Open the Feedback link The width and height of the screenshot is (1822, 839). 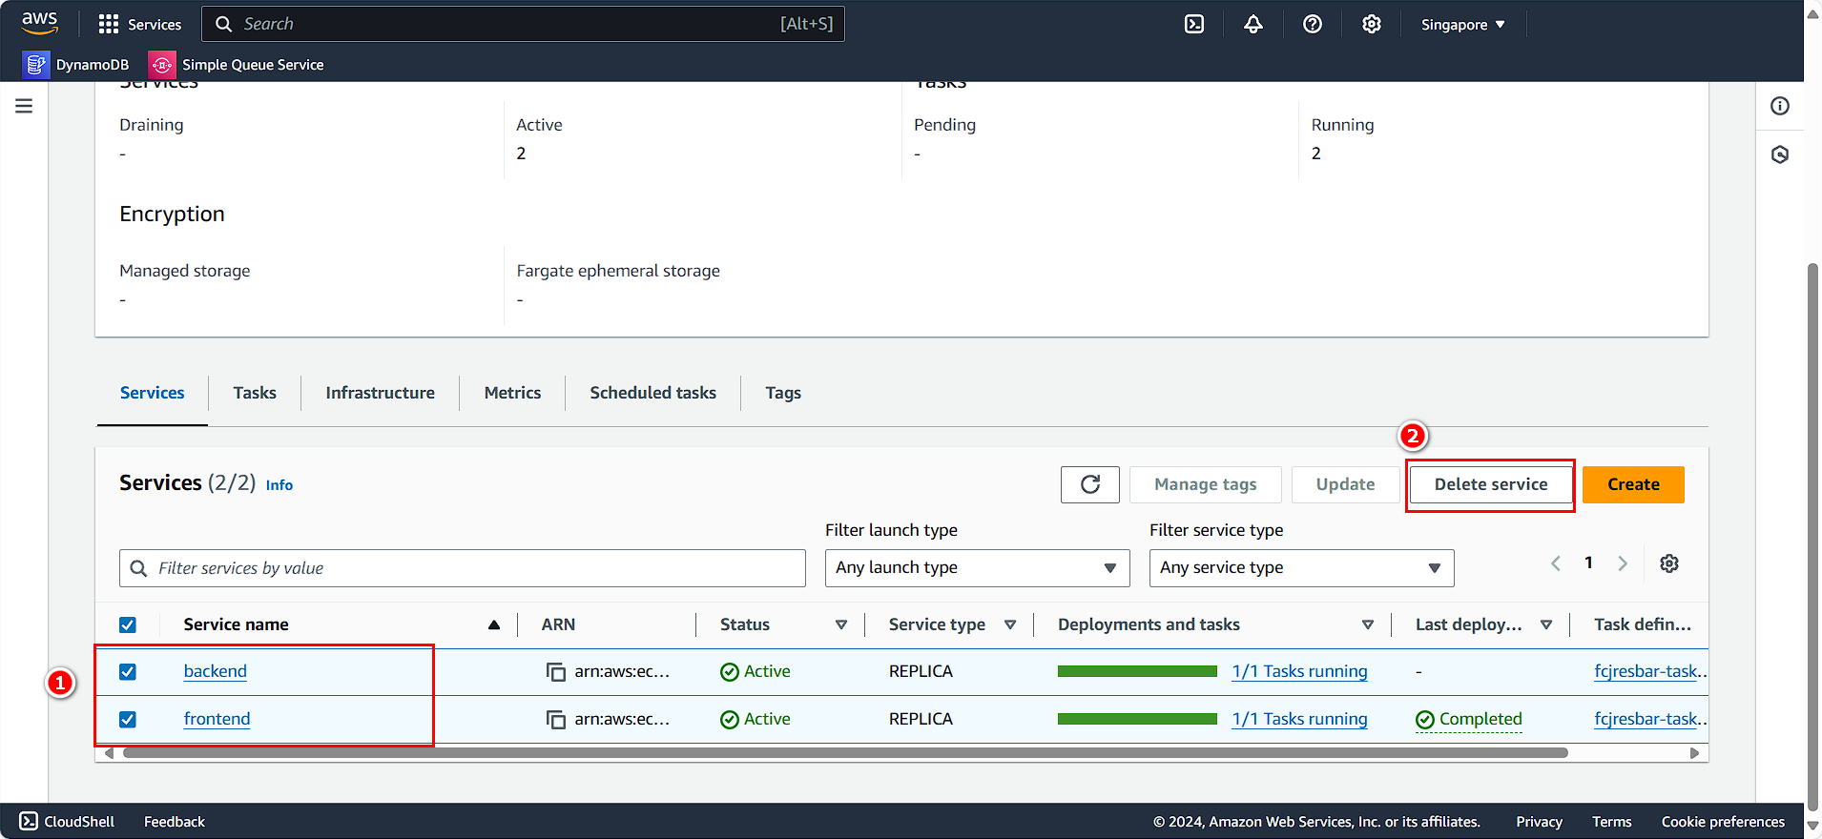point(174,821)
